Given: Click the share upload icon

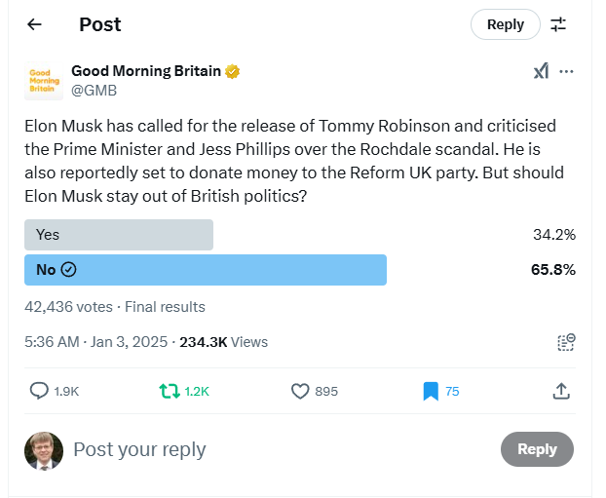Looking at the screenshot, I should click(x=561, y=391).
